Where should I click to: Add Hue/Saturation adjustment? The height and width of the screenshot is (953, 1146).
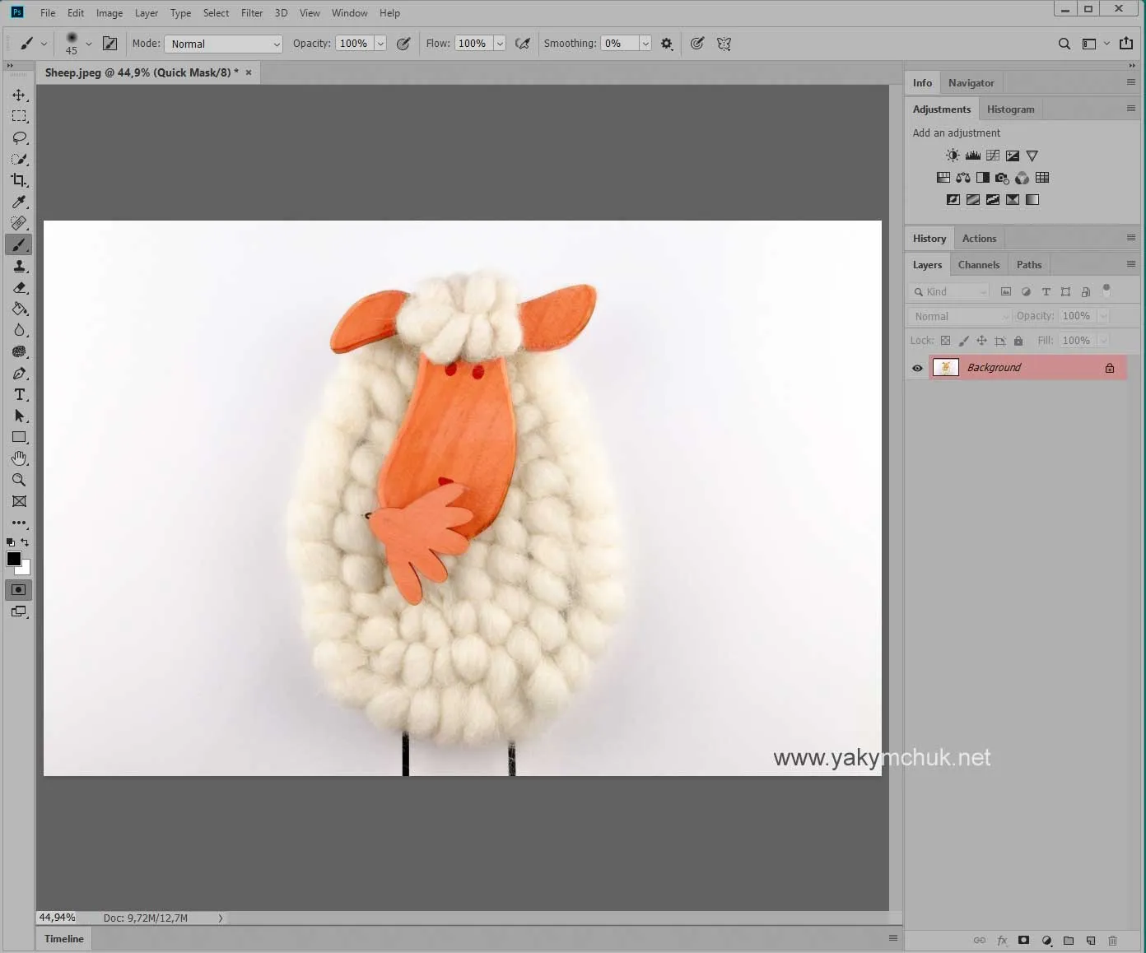943,178
